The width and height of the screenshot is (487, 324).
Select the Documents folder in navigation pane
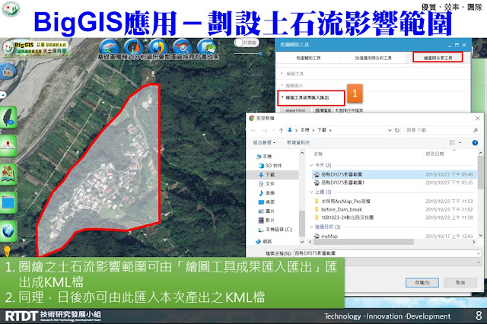[x=266, y=184]
